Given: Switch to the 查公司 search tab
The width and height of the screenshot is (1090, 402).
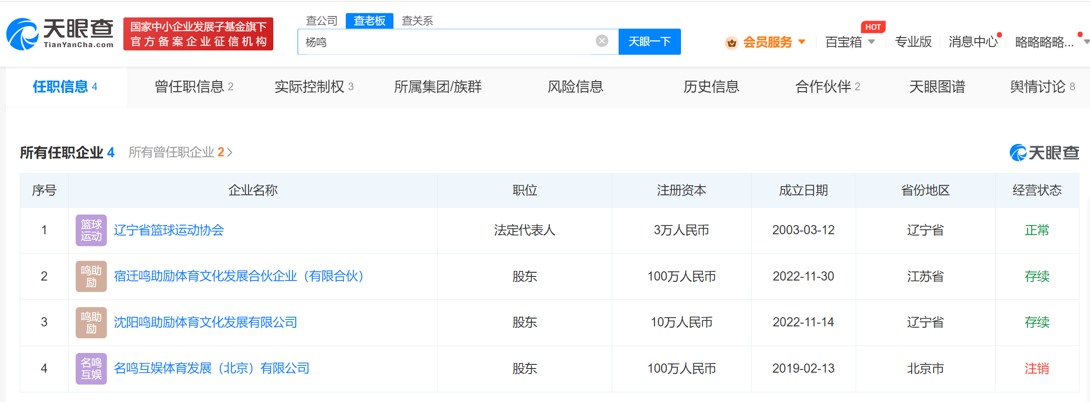Looking at the screenshot, I should coord(321,21).
